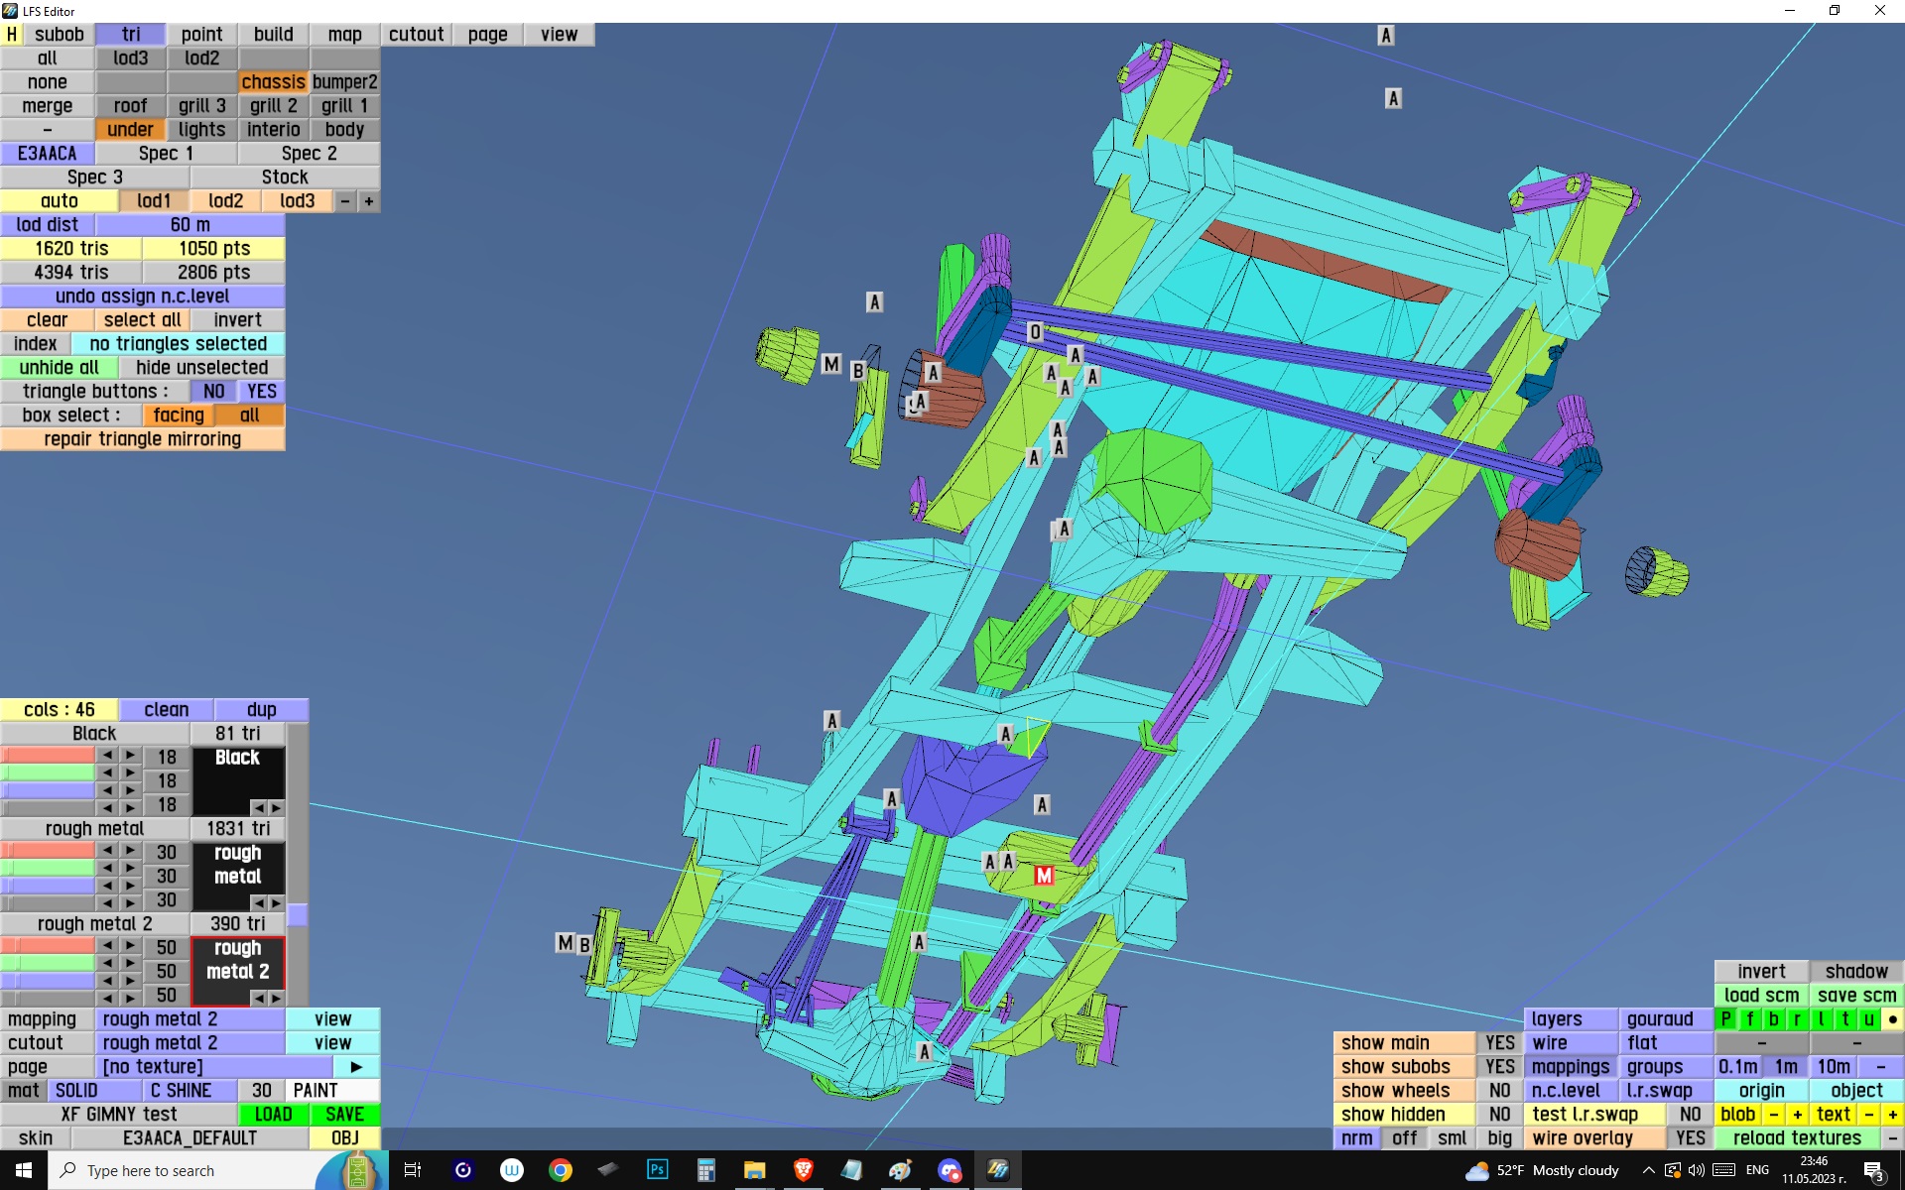The width and height of the screenshot is (1905, 1190).
Task: Click the minus button next to text
Action: click(x=1868, y=1115)
